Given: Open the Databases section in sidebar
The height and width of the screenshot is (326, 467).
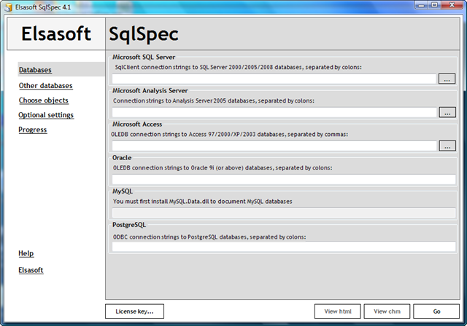Looking at the screenshot, I should click(x=35, y=70).
